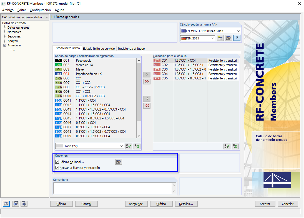The height and width of the screenshot is (218, 304).
Task: Select CC4 Imperfección en +X row
Action: [96, 74]
